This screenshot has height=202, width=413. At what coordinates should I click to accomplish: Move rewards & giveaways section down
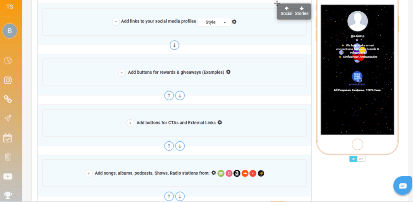coord(180,96)
